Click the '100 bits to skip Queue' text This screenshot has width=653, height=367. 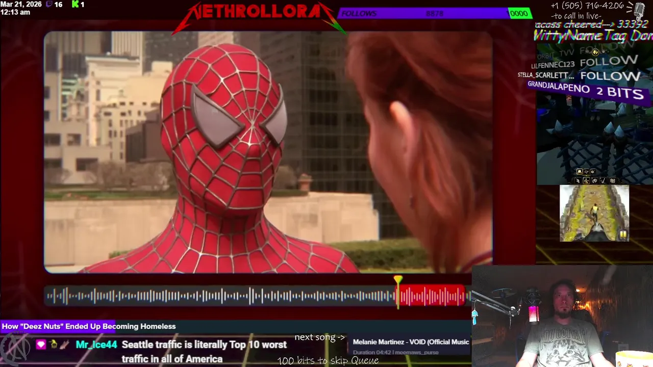[328, 361]
